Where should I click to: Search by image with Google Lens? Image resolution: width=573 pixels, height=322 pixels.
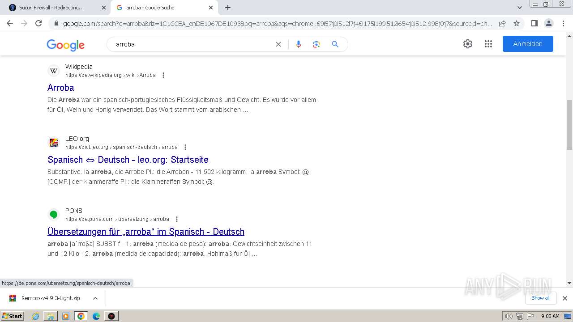coord(316,44)
